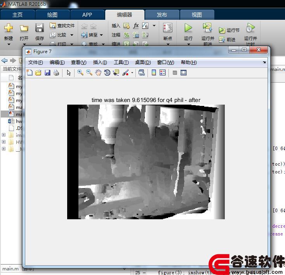Click the New Figure icon in Figure toolbar
This screenshot has height=275, width=285.
[30, 73]
